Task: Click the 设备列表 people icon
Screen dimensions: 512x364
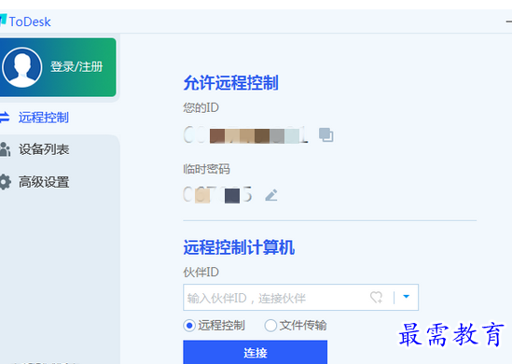Action: tap(5, 149)
